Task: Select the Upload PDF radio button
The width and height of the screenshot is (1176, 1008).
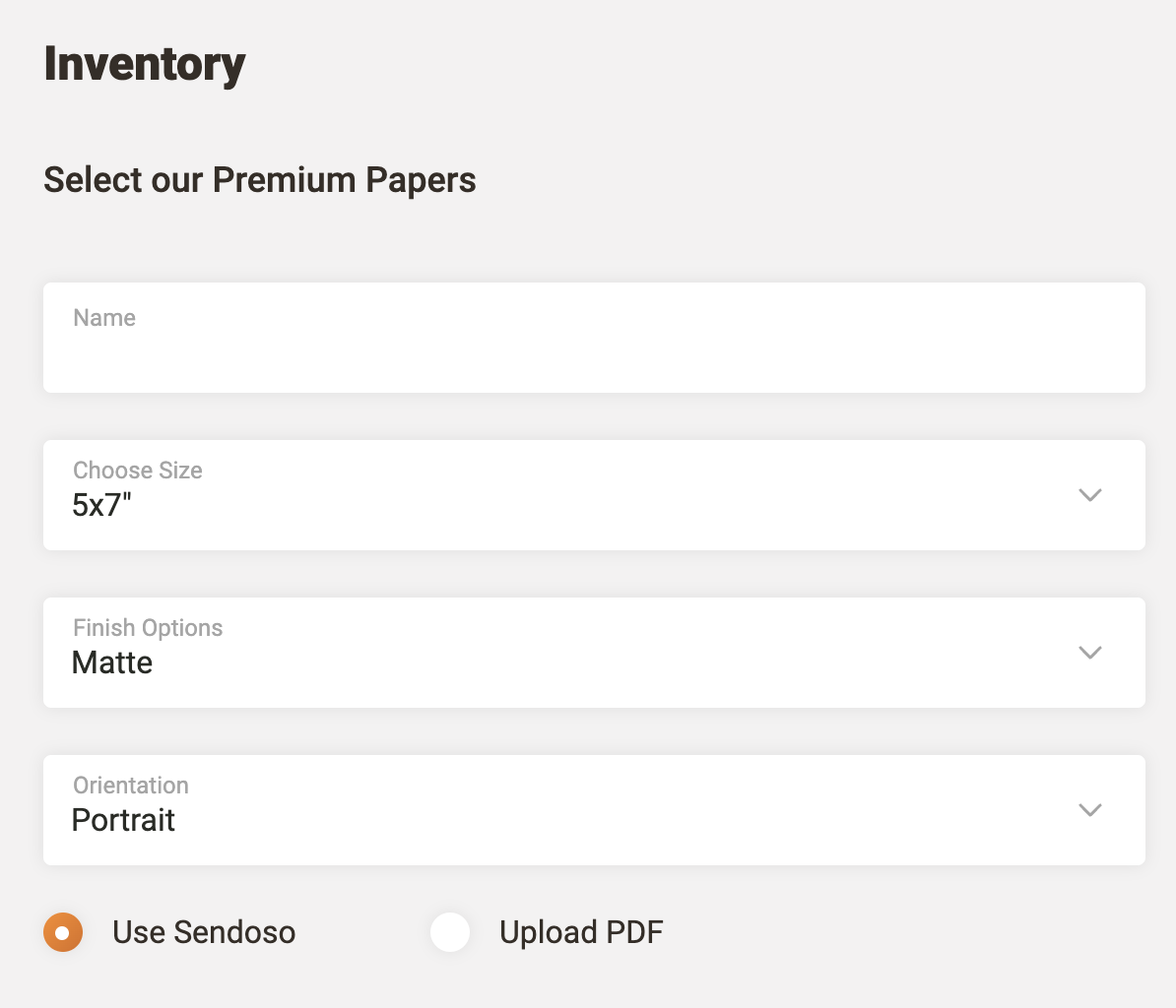Action: (x=450, y=932)
